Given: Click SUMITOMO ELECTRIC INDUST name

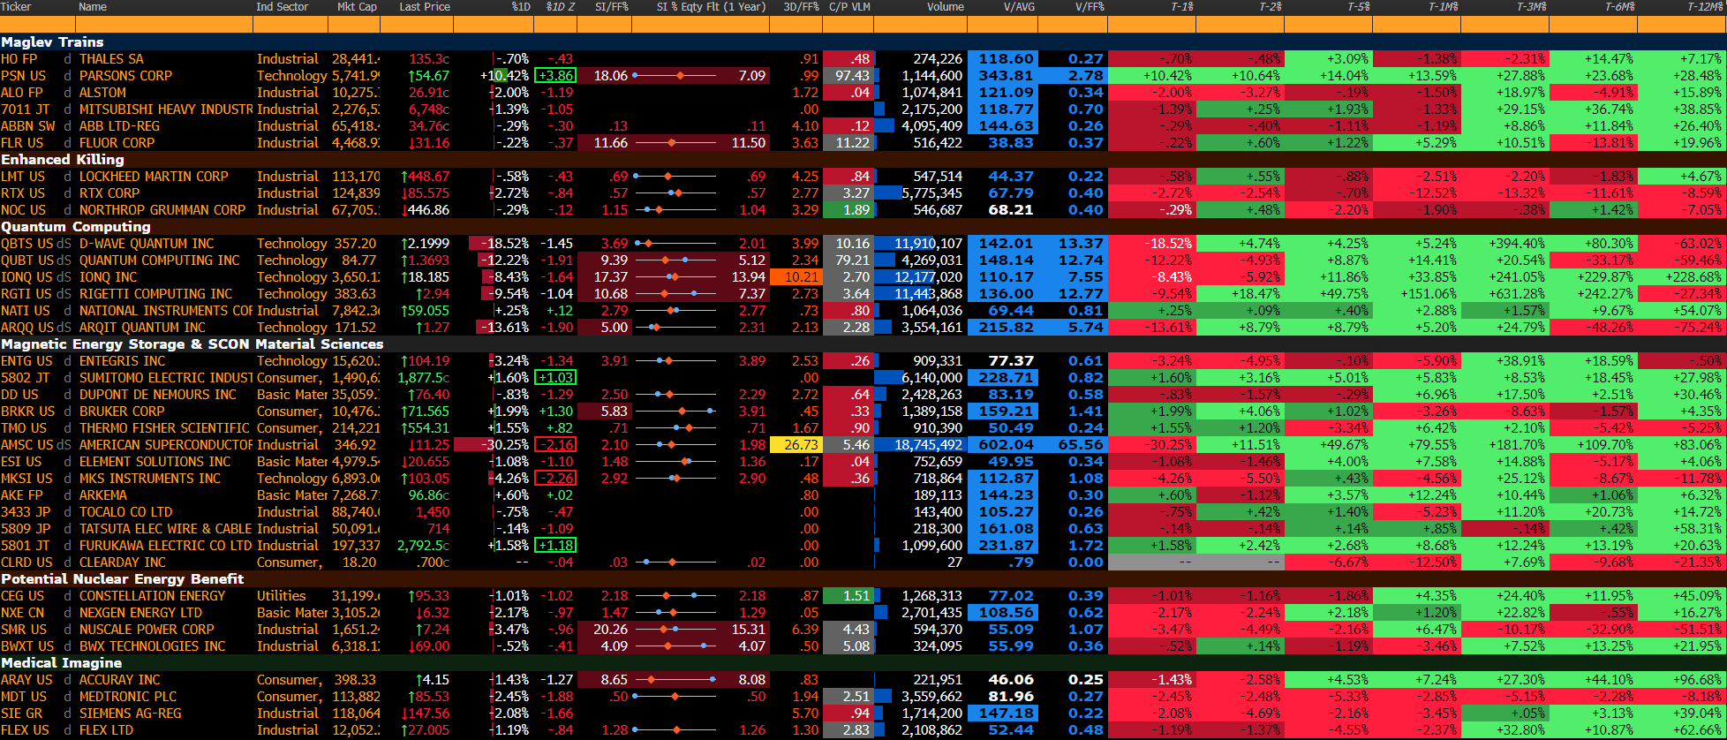Looking at the screenshot, I should click(166, 378).
